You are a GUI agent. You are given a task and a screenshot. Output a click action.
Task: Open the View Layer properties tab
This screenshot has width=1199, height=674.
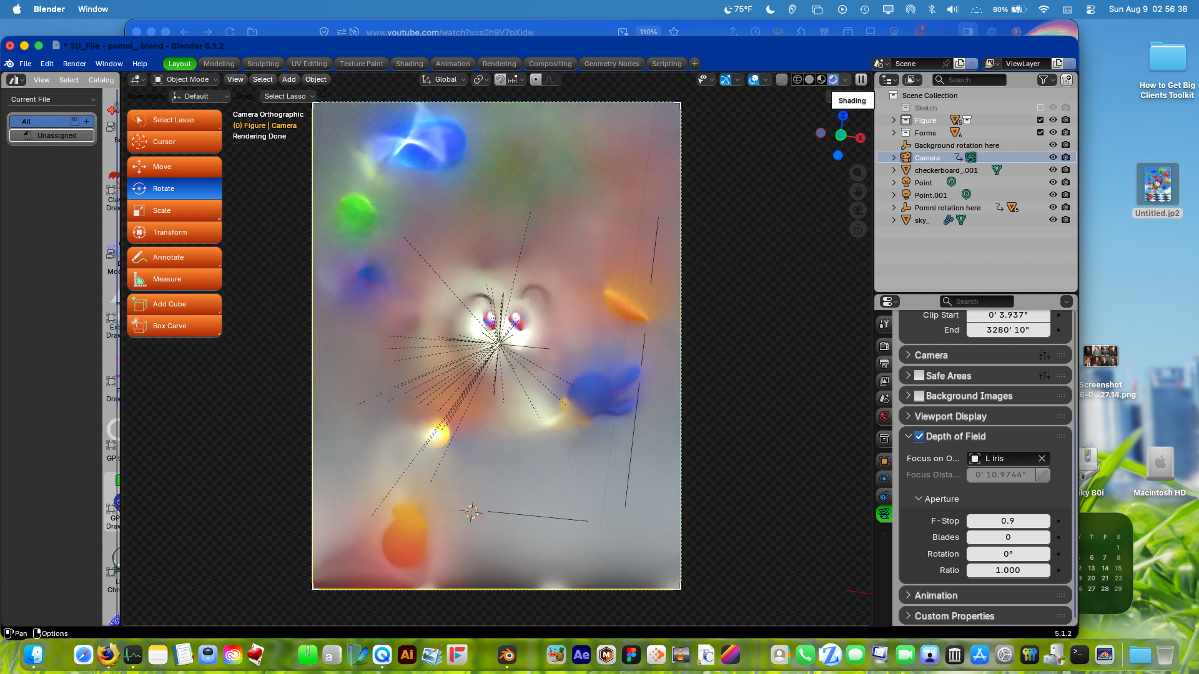(x=884, y=381)
